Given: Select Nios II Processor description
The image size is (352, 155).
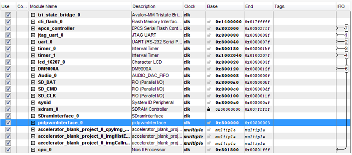Looking at the screenshot, I should pos(149,150).
